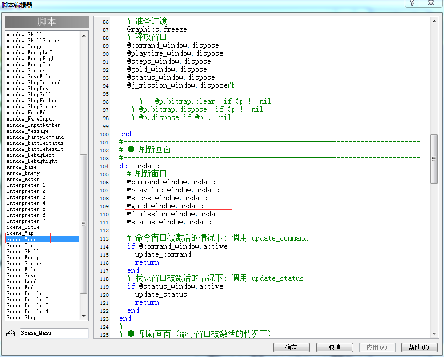Click the question mark help icon in title bar
The height and width of the screenshot is (357, 444).
pyautogui.click(x=412, y=3)
